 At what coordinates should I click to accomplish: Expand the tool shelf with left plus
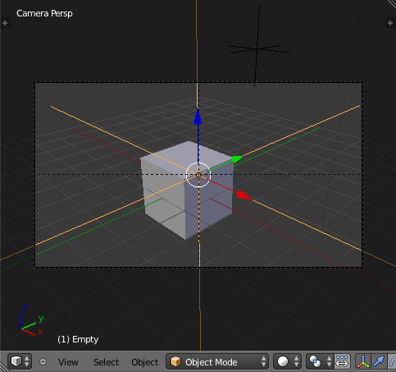[5, 23]
